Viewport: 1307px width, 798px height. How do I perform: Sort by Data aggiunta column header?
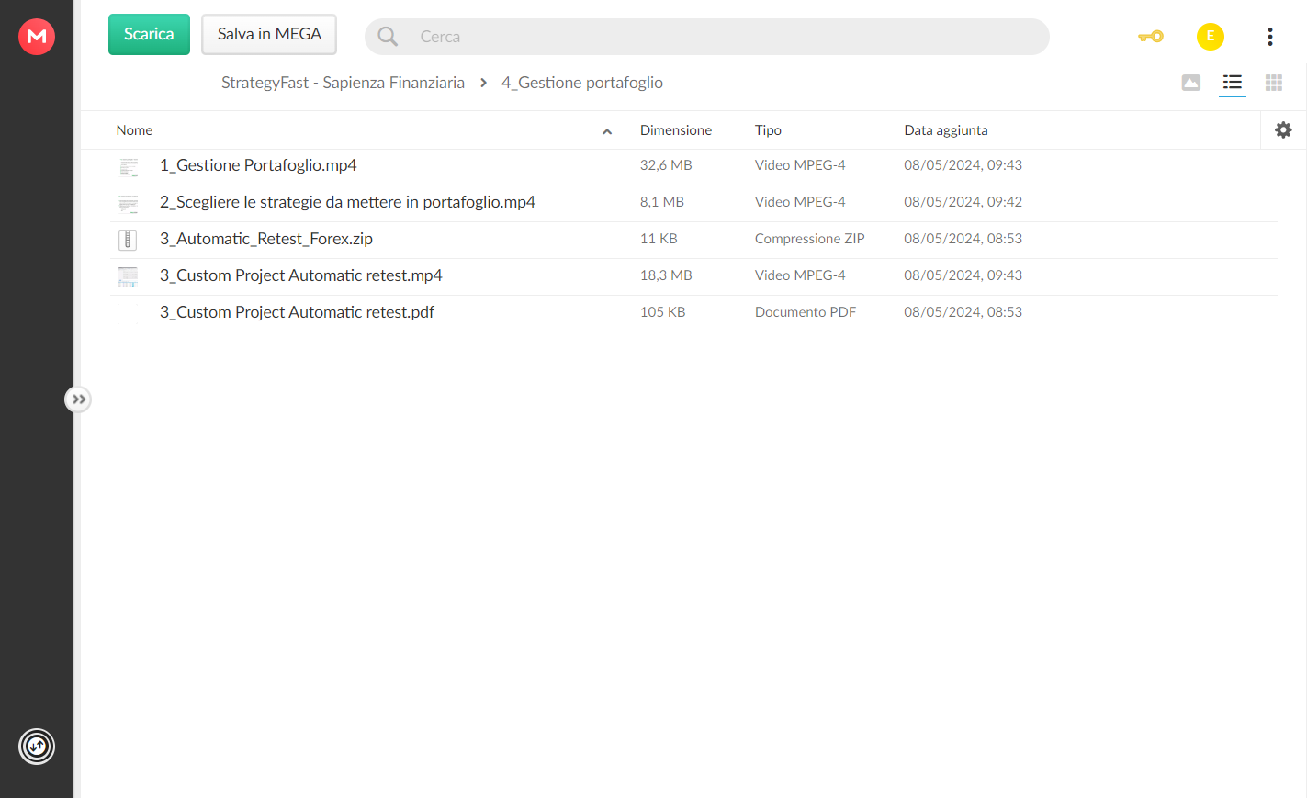tap(946, 130)
